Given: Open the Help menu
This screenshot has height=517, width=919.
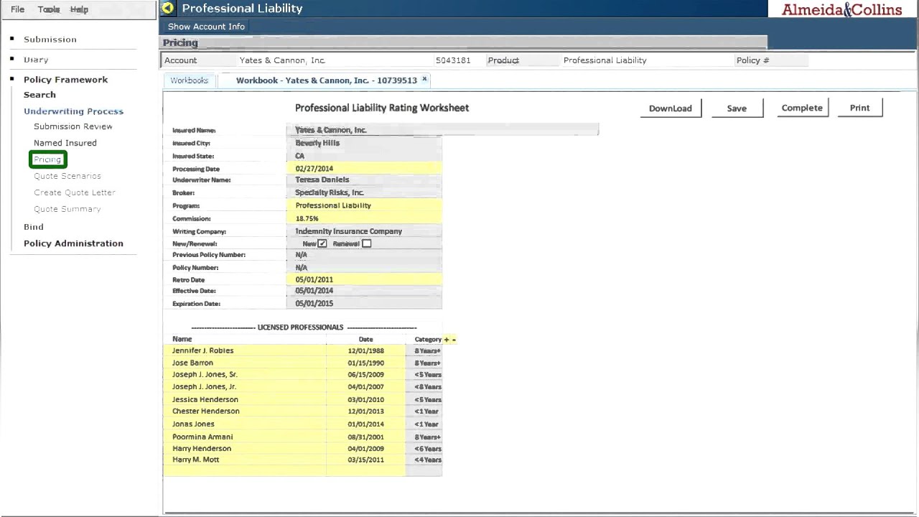Looking at the screenshot, I should click(79, 9).
